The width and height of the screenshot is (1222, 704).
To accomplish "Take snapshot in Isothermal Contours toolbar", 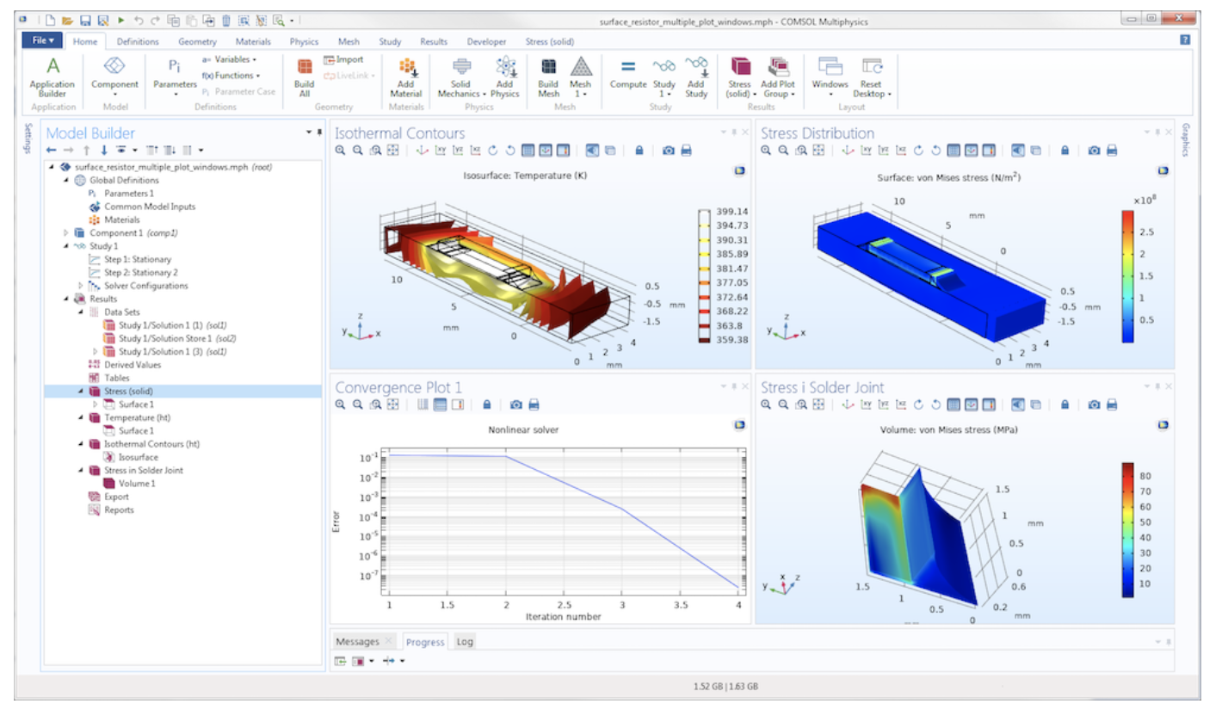I will coord(669,151).
